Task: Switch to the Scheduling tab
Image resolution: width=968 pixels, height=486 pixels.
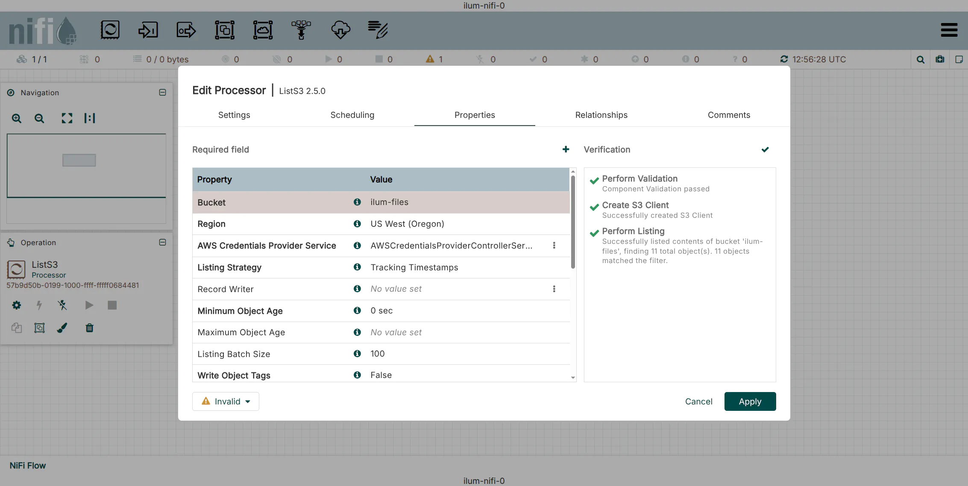Action: tap(352, 115)
